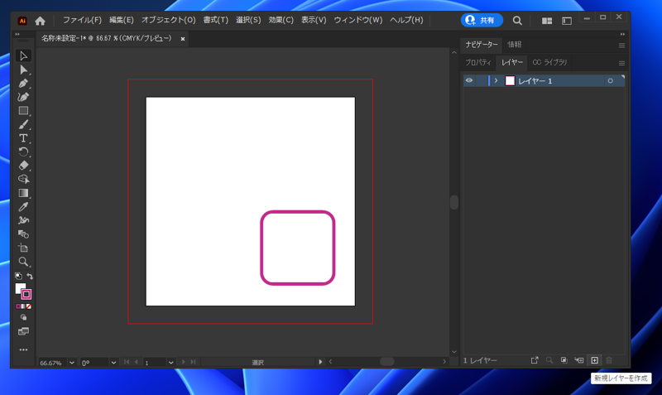Select the Paintbrush tool

[23, 124]
